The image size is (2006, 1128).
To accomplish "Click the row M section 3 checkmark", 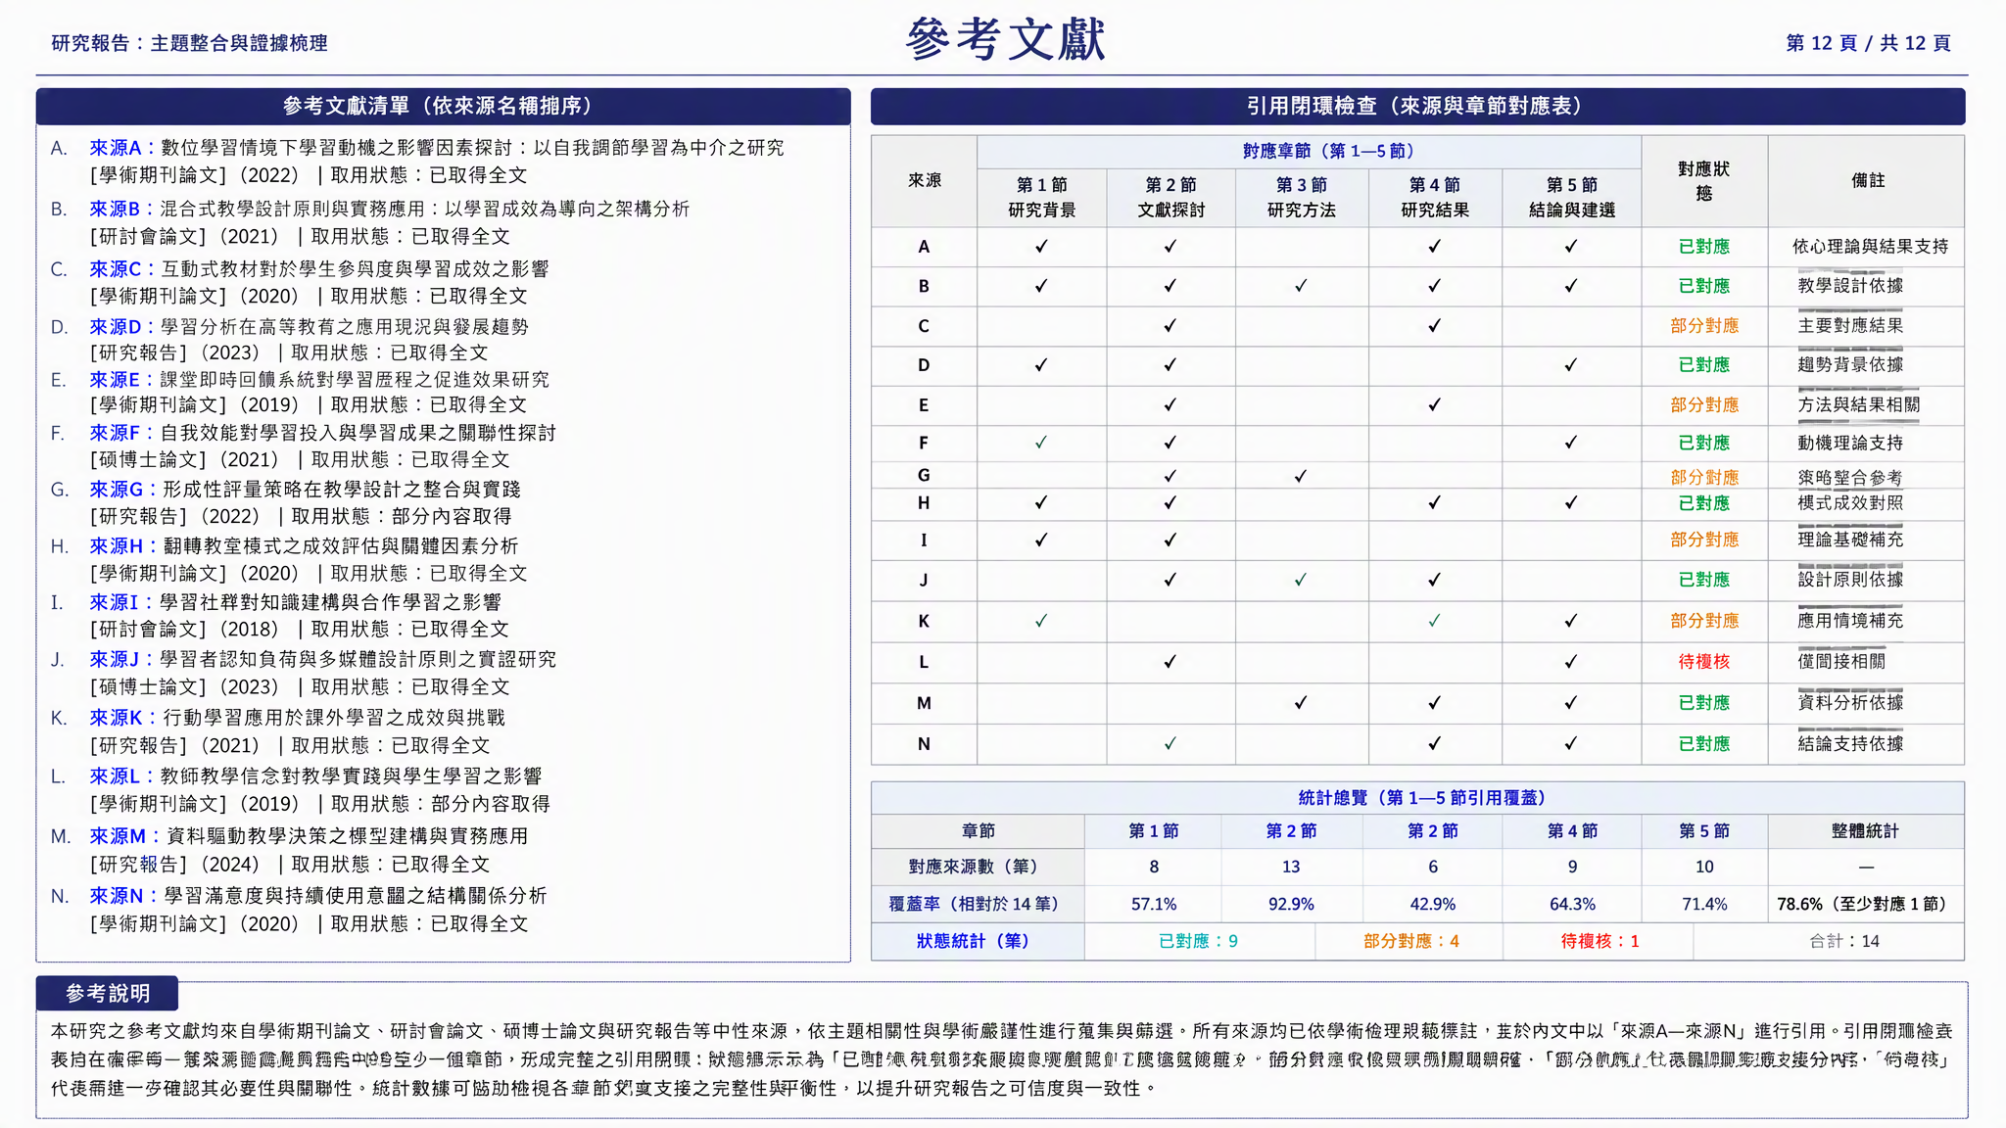I will 1301,702.
